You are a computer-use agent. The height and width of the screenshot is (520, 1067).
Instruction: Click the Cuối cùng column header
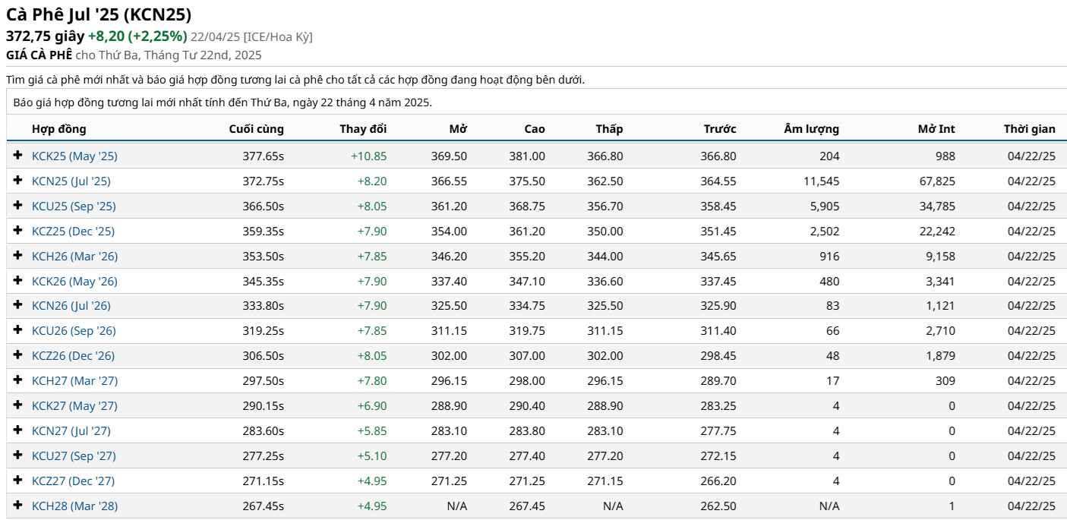[256, 129]
